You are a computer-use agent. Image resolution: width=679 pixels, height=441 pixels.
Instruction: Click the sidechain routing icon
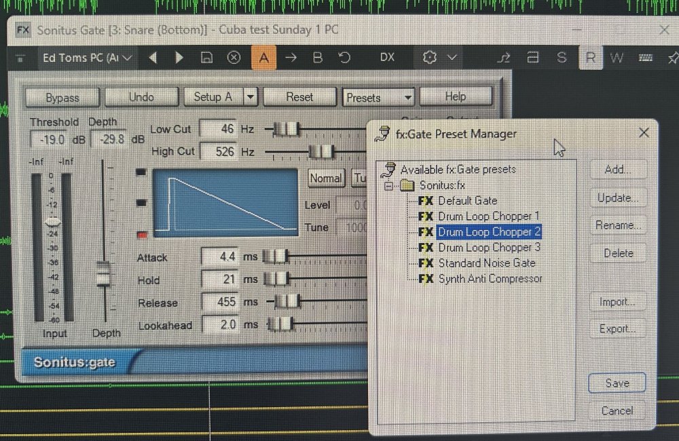point(504,58)
